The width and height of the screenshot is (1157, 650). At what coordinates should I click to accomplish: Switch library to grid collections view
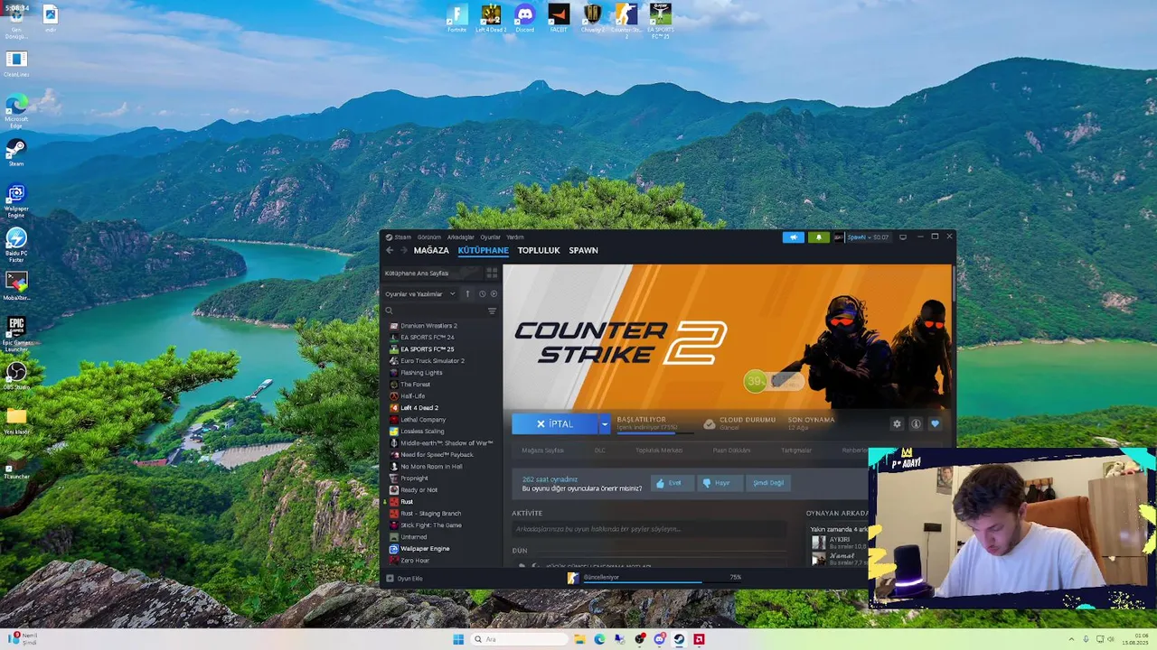tap(492, 273)
